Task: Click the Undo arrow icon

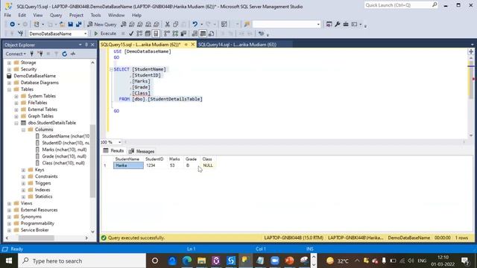Action: coord(195,25)
